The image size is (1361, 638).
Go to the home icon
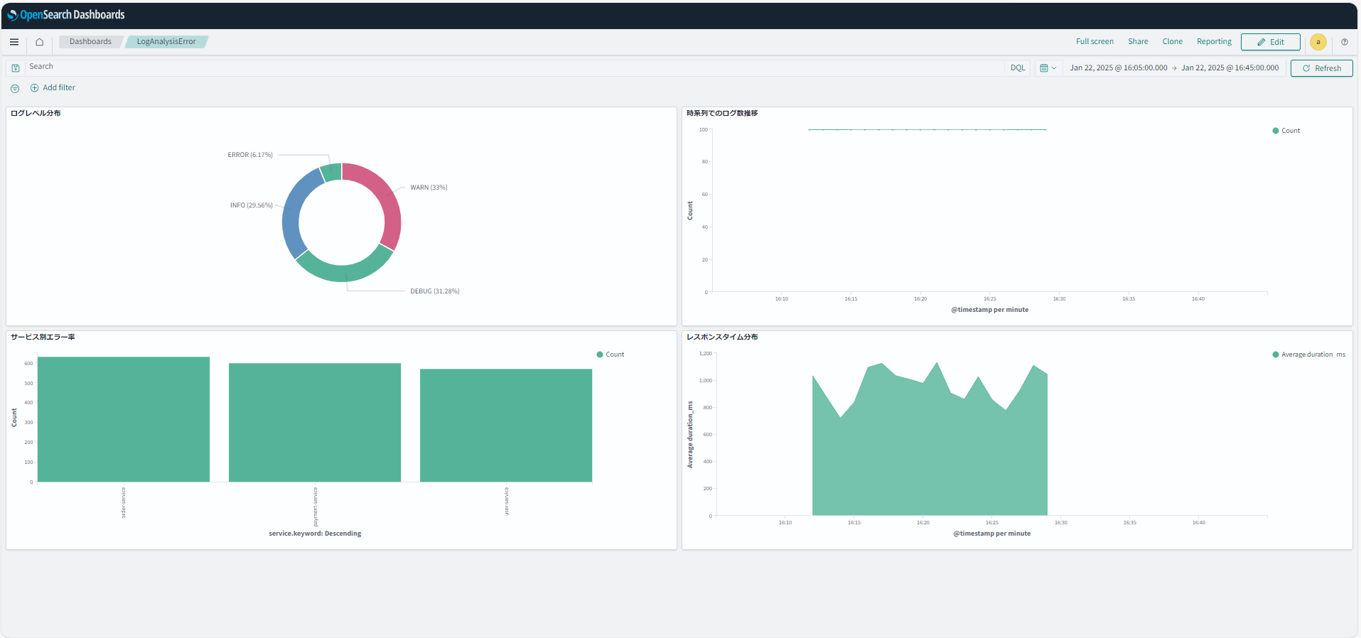click(x=40, y=42)
